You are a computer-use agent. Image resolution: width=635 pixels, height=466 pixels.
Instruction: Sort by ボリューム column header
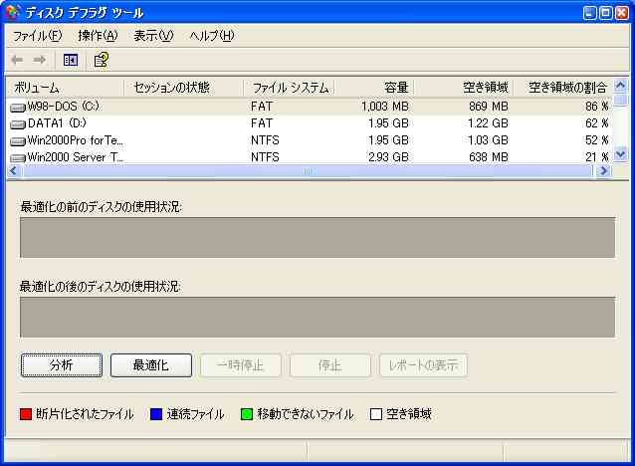point(65,88)
